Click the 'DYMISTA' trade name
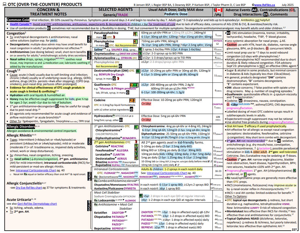Image resolution: width=300 pixels, height=233 pixels. pyautogui.click(x=130, y=189)
